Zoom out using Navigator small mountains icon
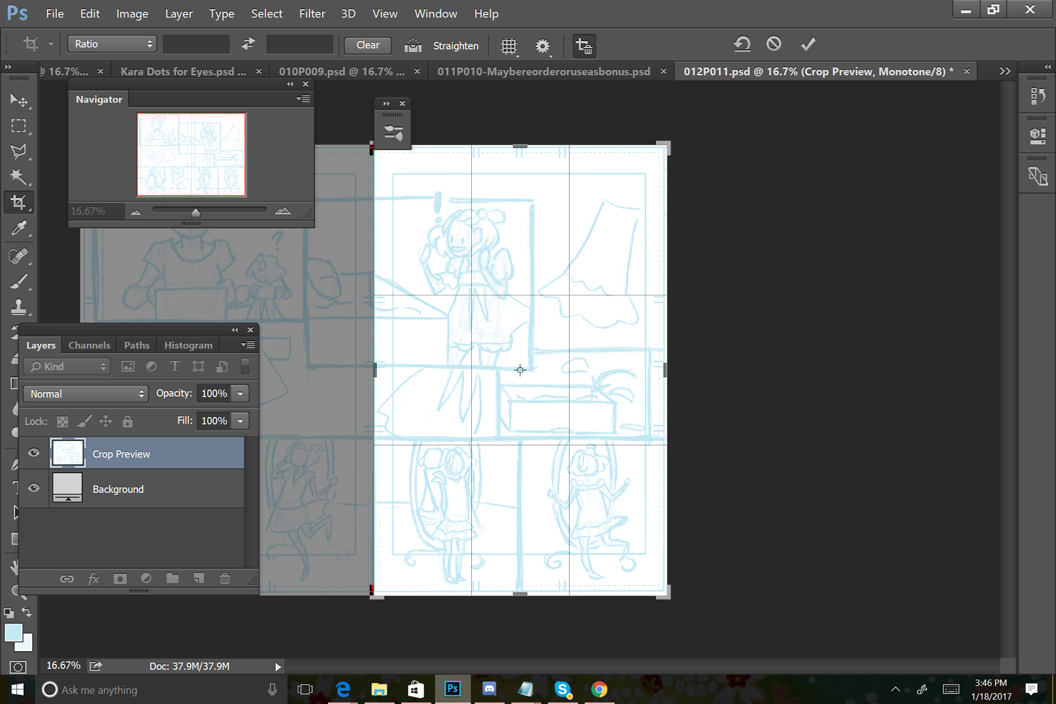1056x704 pixels. (x=135, y=212)
